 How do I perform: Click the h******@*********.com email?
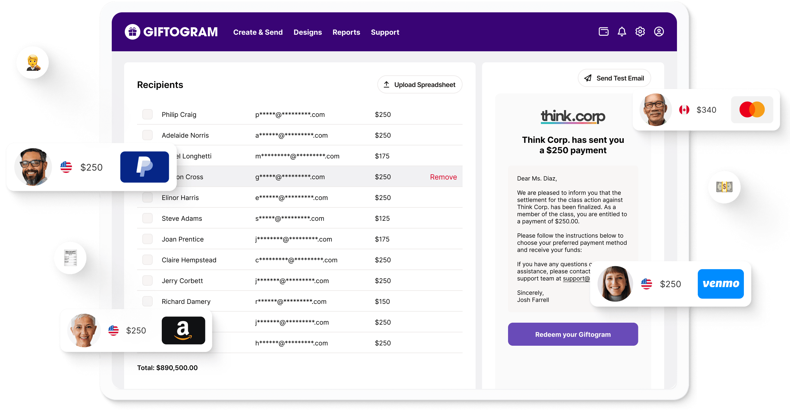pyautogui.click(x=291, y=343)
